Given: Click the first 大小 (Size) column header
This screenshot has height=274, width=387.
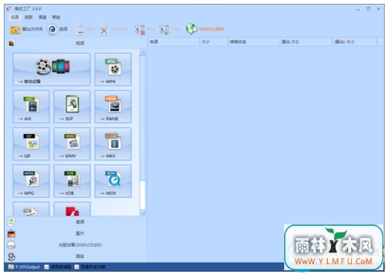Looking at the screenshot, I should pyautogui.click(x=214, y=42).
